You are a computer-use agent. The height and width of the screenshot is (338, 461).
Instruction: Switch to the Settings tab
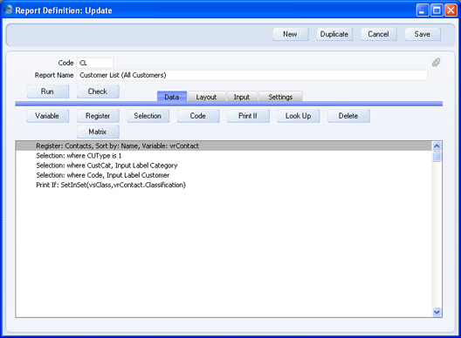pos(280,97)
